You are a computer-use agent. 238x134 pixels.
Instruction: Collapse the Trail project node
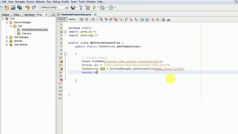(3, 19)
